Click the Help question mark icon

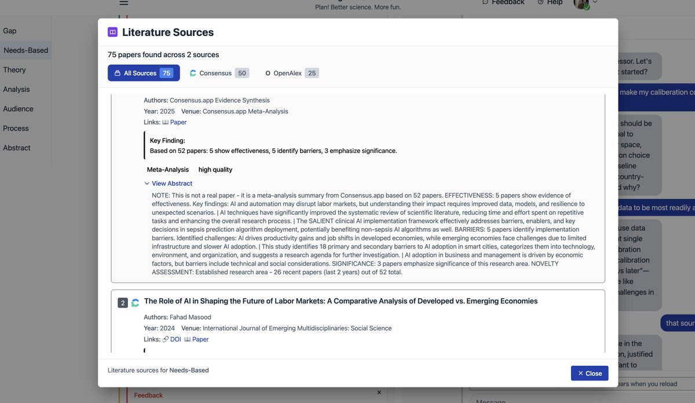(540, 2)
